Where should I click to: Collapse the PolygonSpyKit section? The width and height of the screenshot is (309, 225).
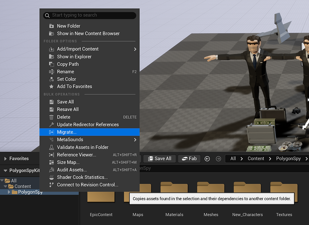pos(6,171)
